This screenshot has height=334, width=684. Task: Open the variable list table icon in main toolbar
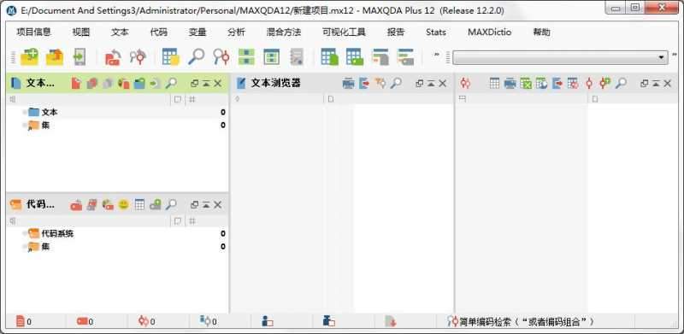pos(170,57)
